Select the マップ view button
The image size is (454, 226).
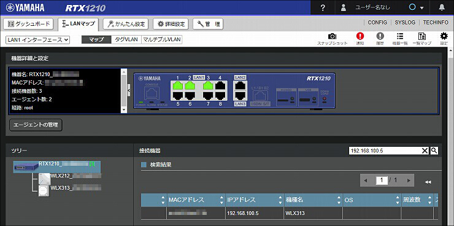[x=96, y=40]
